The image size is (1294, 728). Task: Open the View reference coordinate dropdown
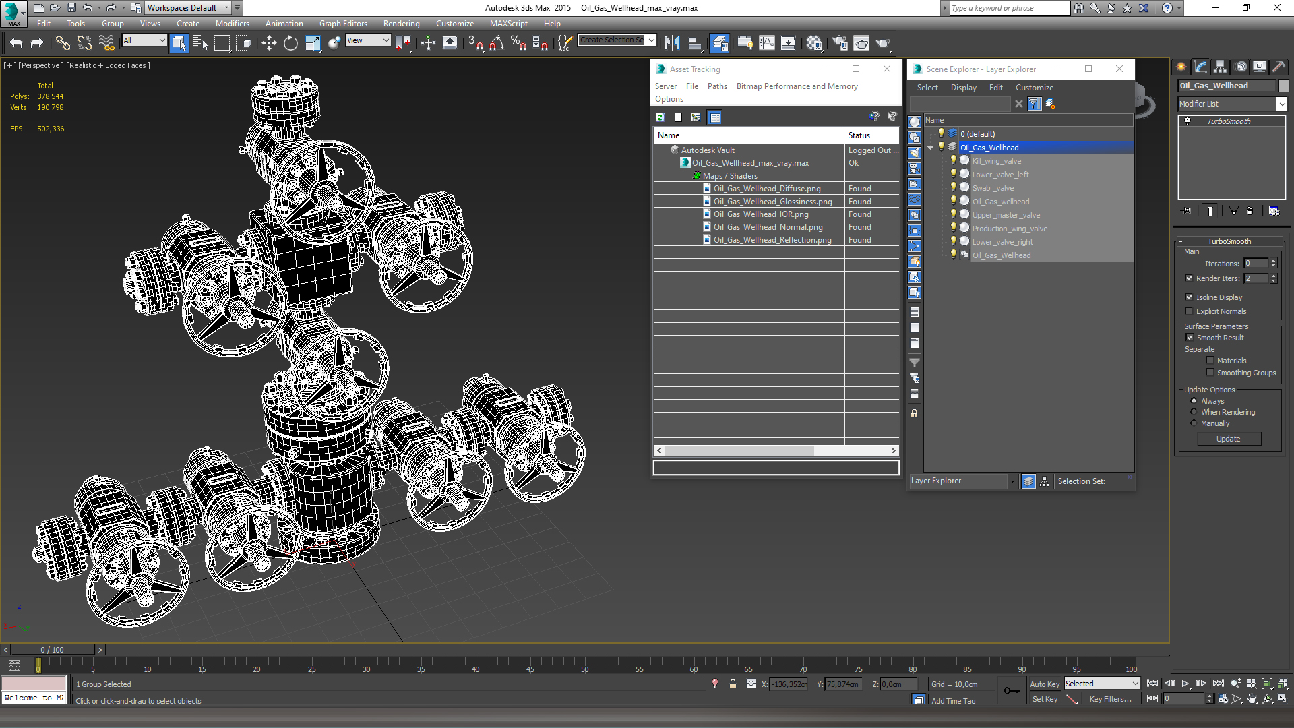tap(386, 40)
